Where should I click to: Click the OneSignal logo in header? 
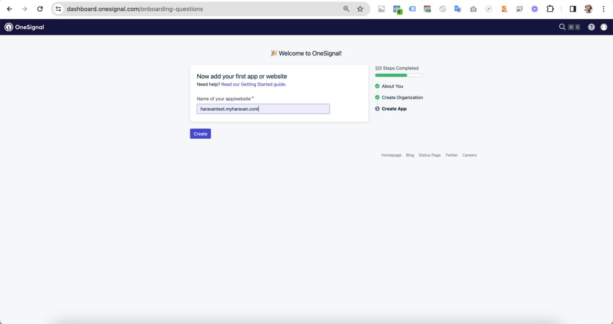click(x=24, y=27)
